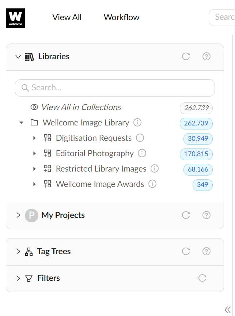Click the 170,815 count badge
The height and width of the screenshot is (316, 235).
(x=196, y=154)
